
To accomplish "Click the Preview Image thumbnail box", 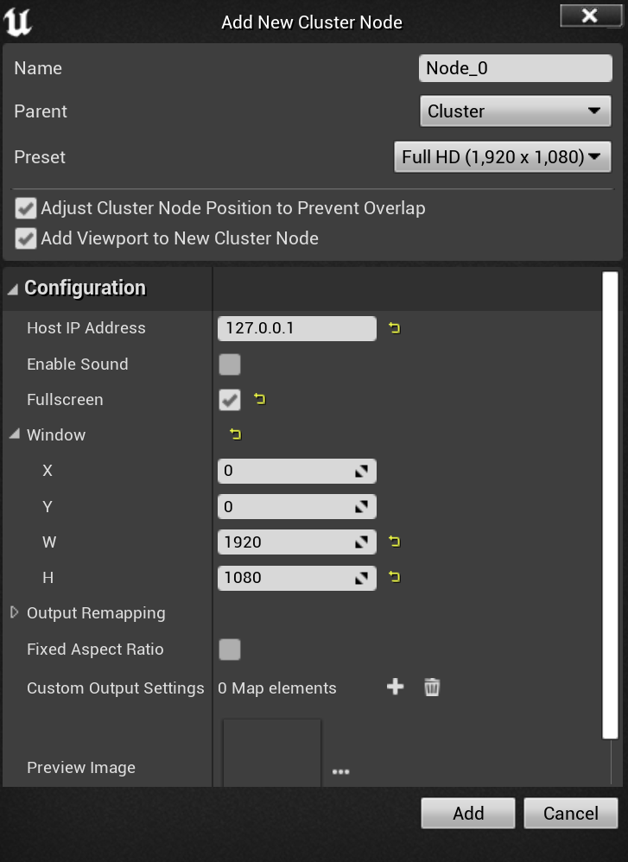I will (x=272, y=753).
